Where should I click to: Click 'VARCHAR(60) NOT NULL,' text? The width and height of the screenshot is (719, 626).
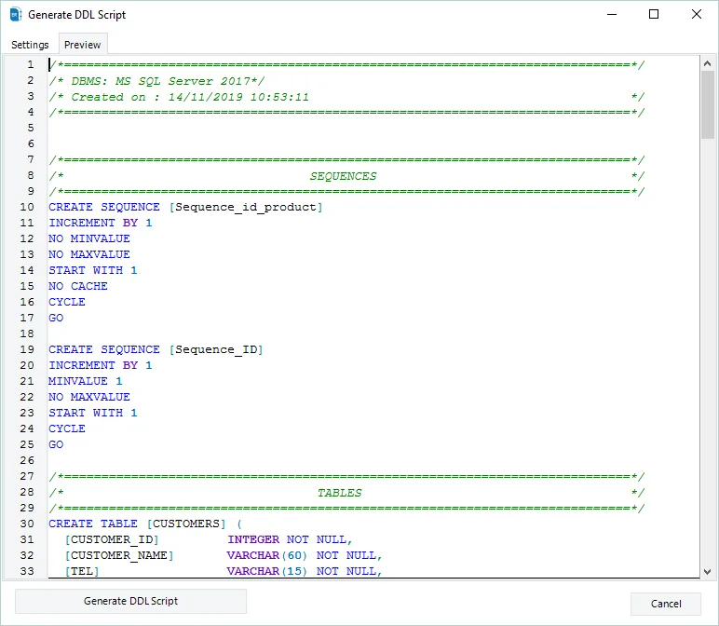coord(304,556)
